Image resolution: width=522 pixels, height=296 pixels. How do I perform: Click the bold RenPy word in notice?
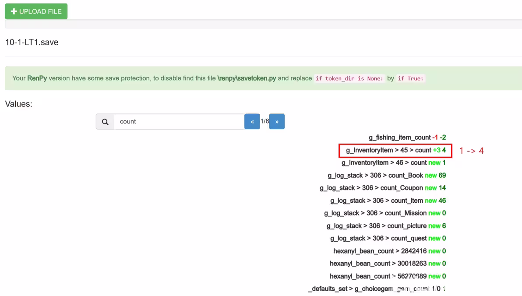(x=37, y=78)
